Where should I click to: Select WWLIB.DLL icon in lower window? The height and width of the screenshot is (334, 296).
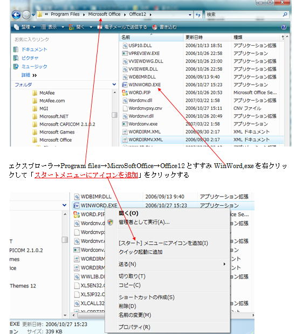tap(77, 277)
